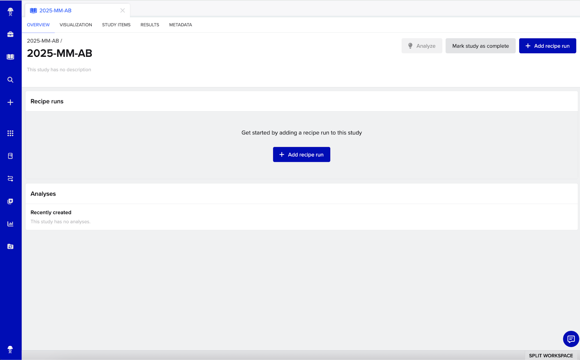Close the 2025-MM-AB tab
The image size is (580, 360).
(123, 11)
